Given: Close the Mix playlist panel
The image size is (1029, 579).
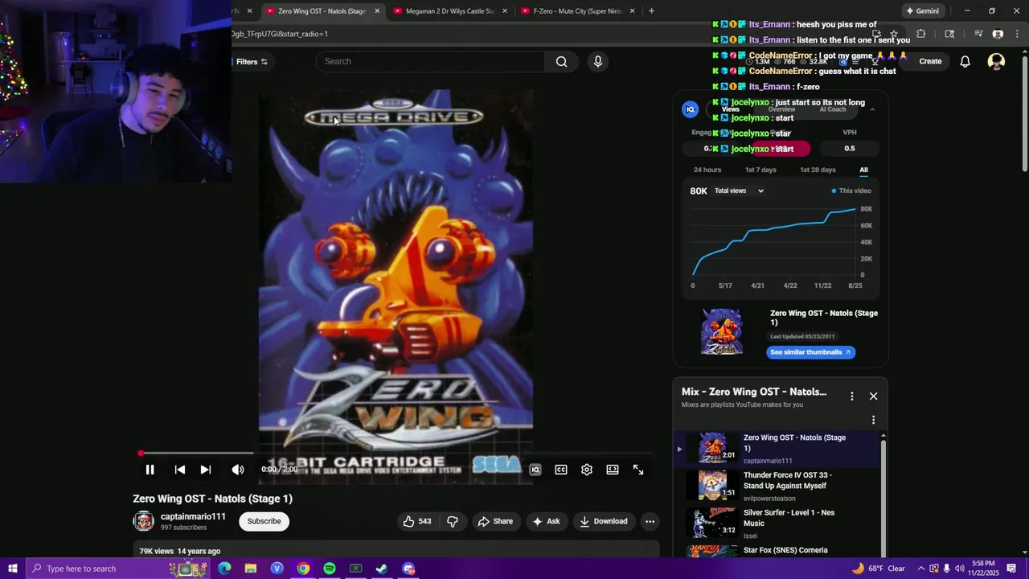Looking at the screenshot, I should [x=874, y=396].
